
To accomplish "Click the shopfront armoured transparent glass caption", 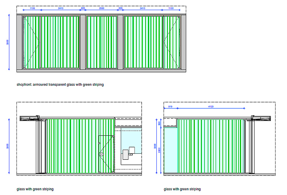I will pos(60,85).
